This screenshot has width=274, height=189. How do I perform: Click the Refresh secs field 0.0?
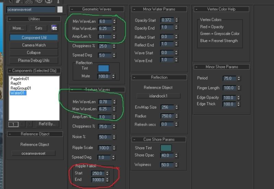point(167,124)
